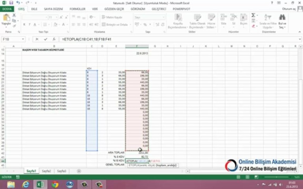Open the DOSYA file tab
Screen dimensions: 303x189
(x=7, y=9)
